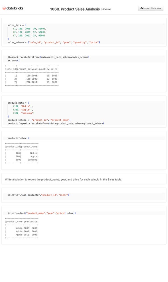
Task: Click the joindf=df.join code cell
Action: point(84,195)
